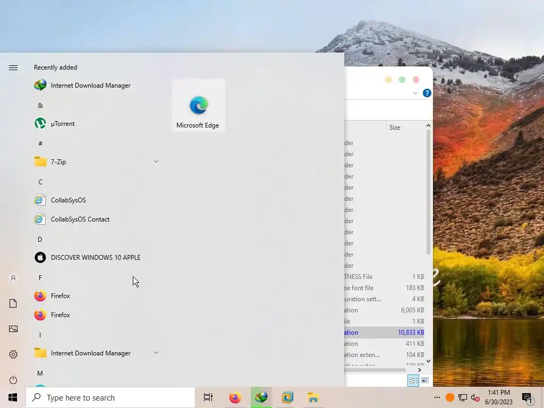The image size is (544, 408).
Task: Click the 'I' letter heading
Action: tap(40, 335)
